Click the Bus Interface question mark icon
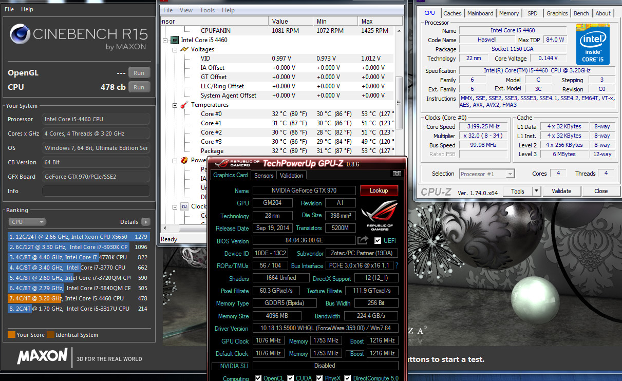 397,265
